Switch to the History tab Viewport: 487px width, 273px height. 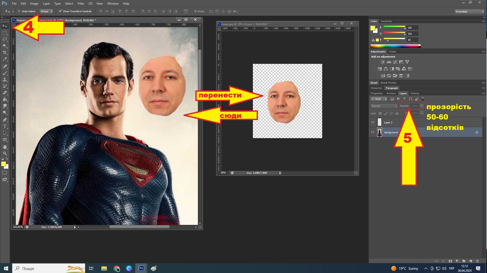(x=415, y=93)
